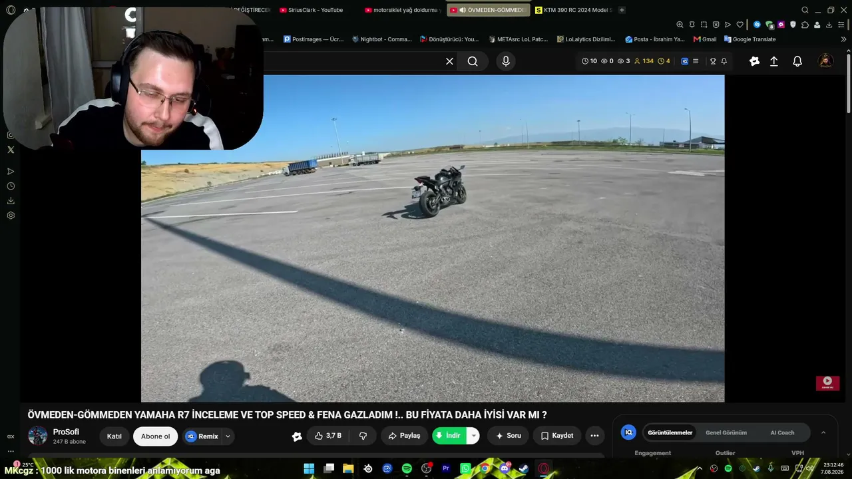852x479 pixels.
Task: Open browser extensions puzzle icon
Action: point(805,25)
